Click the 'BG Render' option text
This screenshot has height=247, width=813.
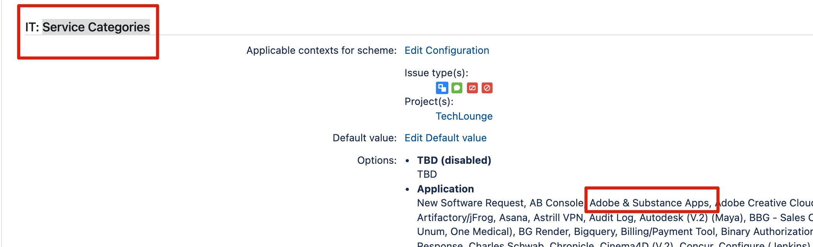(x=543, y=232)
